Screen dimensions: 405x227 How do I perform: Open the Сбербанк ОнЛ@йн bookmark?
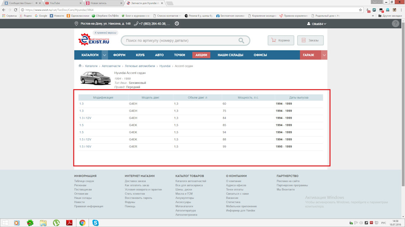tap(105, 16)
